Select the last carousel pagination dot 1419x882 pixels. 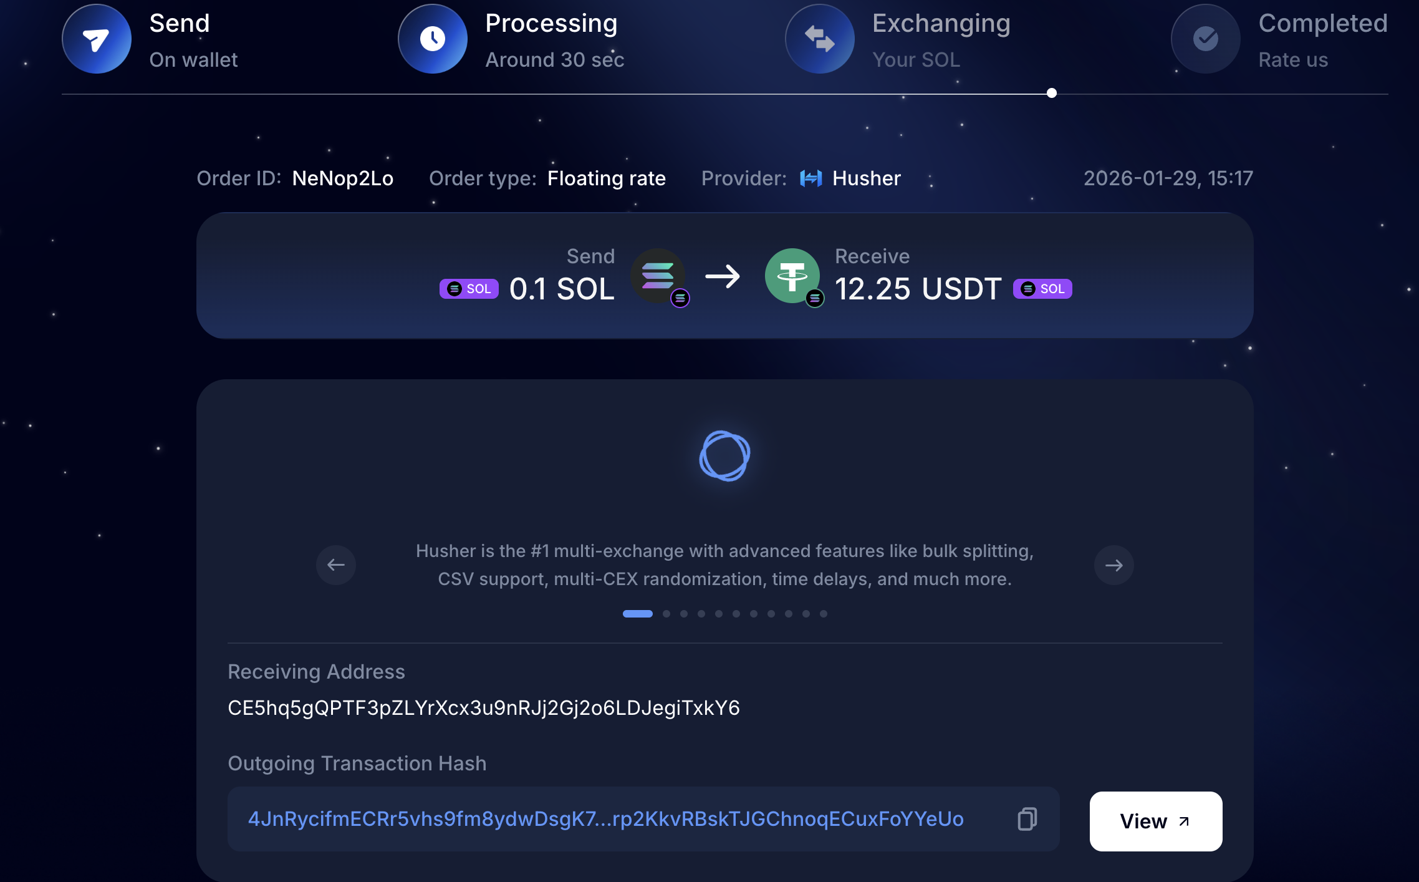(824, 614)
